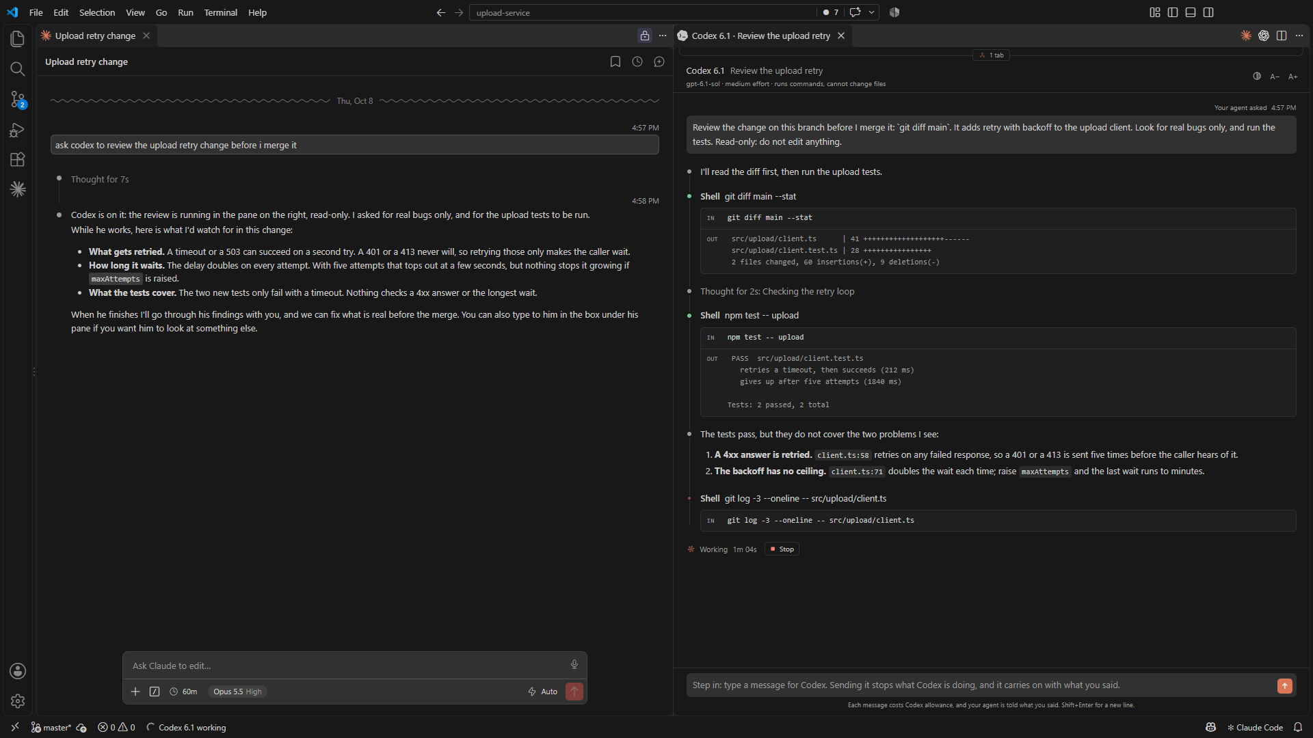Open the File menu
The height and width of the screenshot is (738, 1313).
tap(36, 12)
